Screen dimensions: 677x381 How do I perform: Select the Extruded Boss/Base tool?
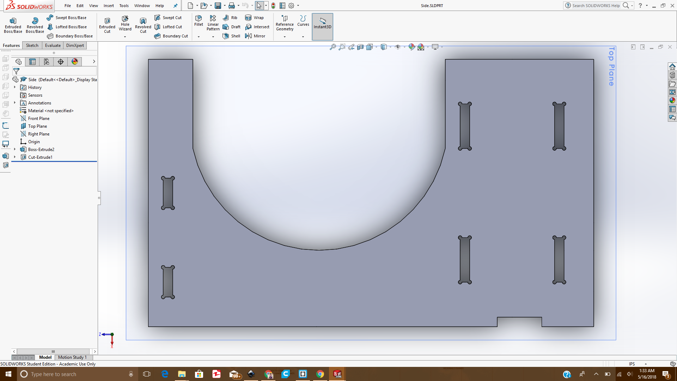[13, 25]
